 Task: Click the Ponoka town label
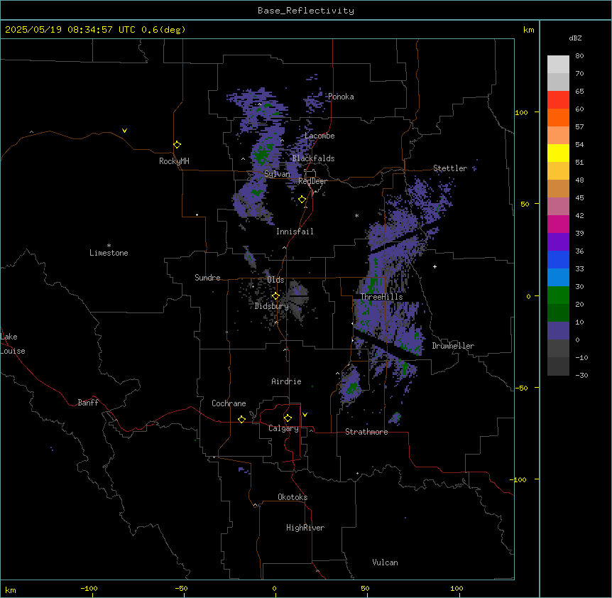coord(341,97)
